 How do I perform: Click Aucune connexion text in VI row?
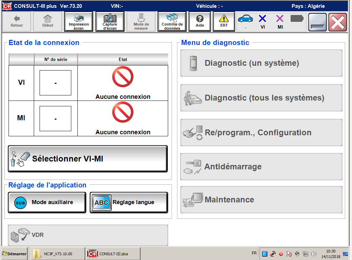[x=123, y=97]
